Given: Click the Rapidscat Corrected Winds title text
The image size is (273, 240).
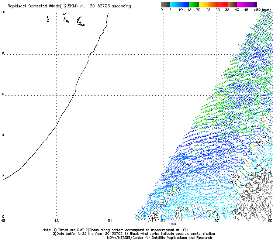Looking at the screenshot, I should 69,6.
